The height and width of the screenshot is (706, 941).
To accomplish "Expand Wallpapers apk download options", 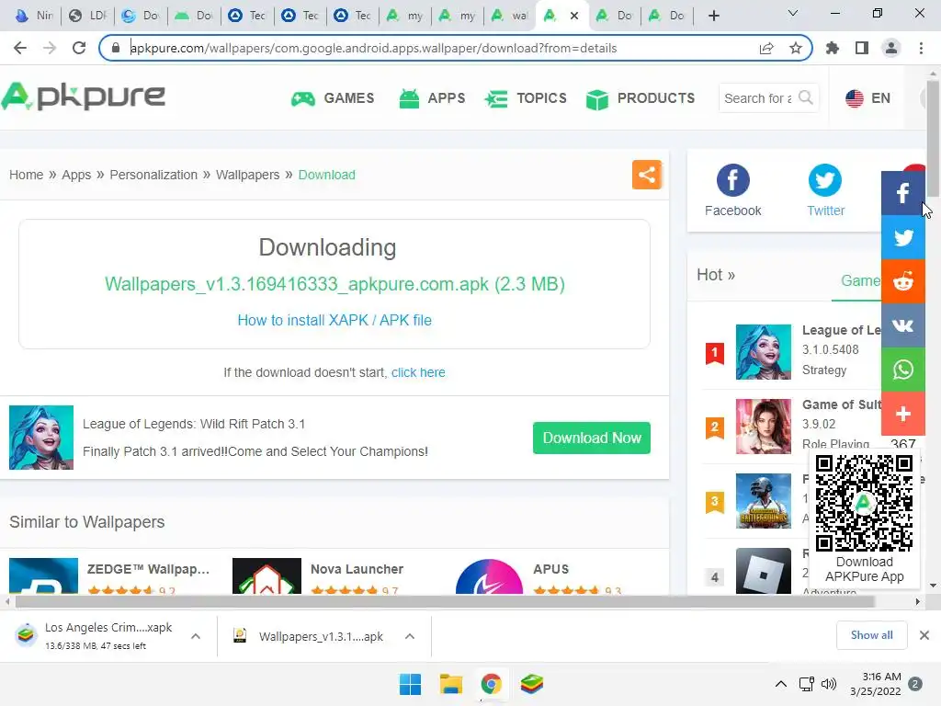I will 410,636.
